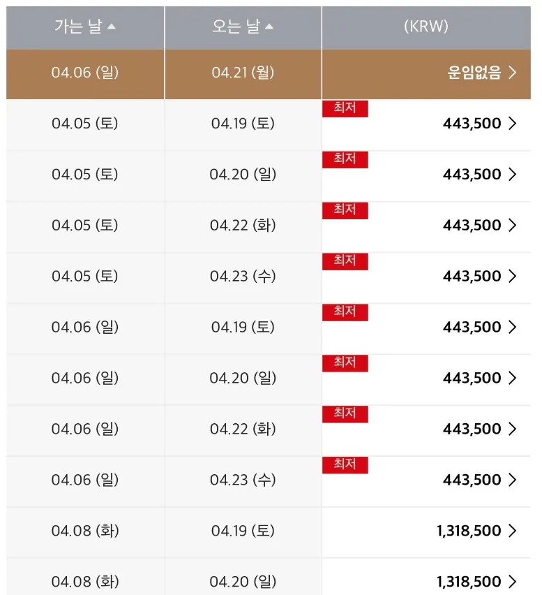Viewport: 542px width, 595px height.
Task: Click chevron on 04.05–04.23 row
Action: point(513,277)
